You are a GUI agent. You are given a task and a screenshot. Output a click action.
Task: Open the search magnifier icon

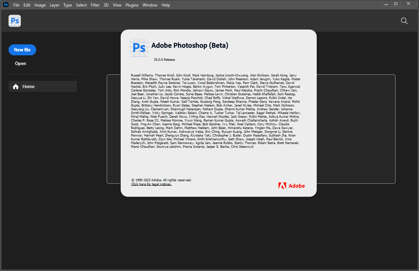(x=404, y=21)
